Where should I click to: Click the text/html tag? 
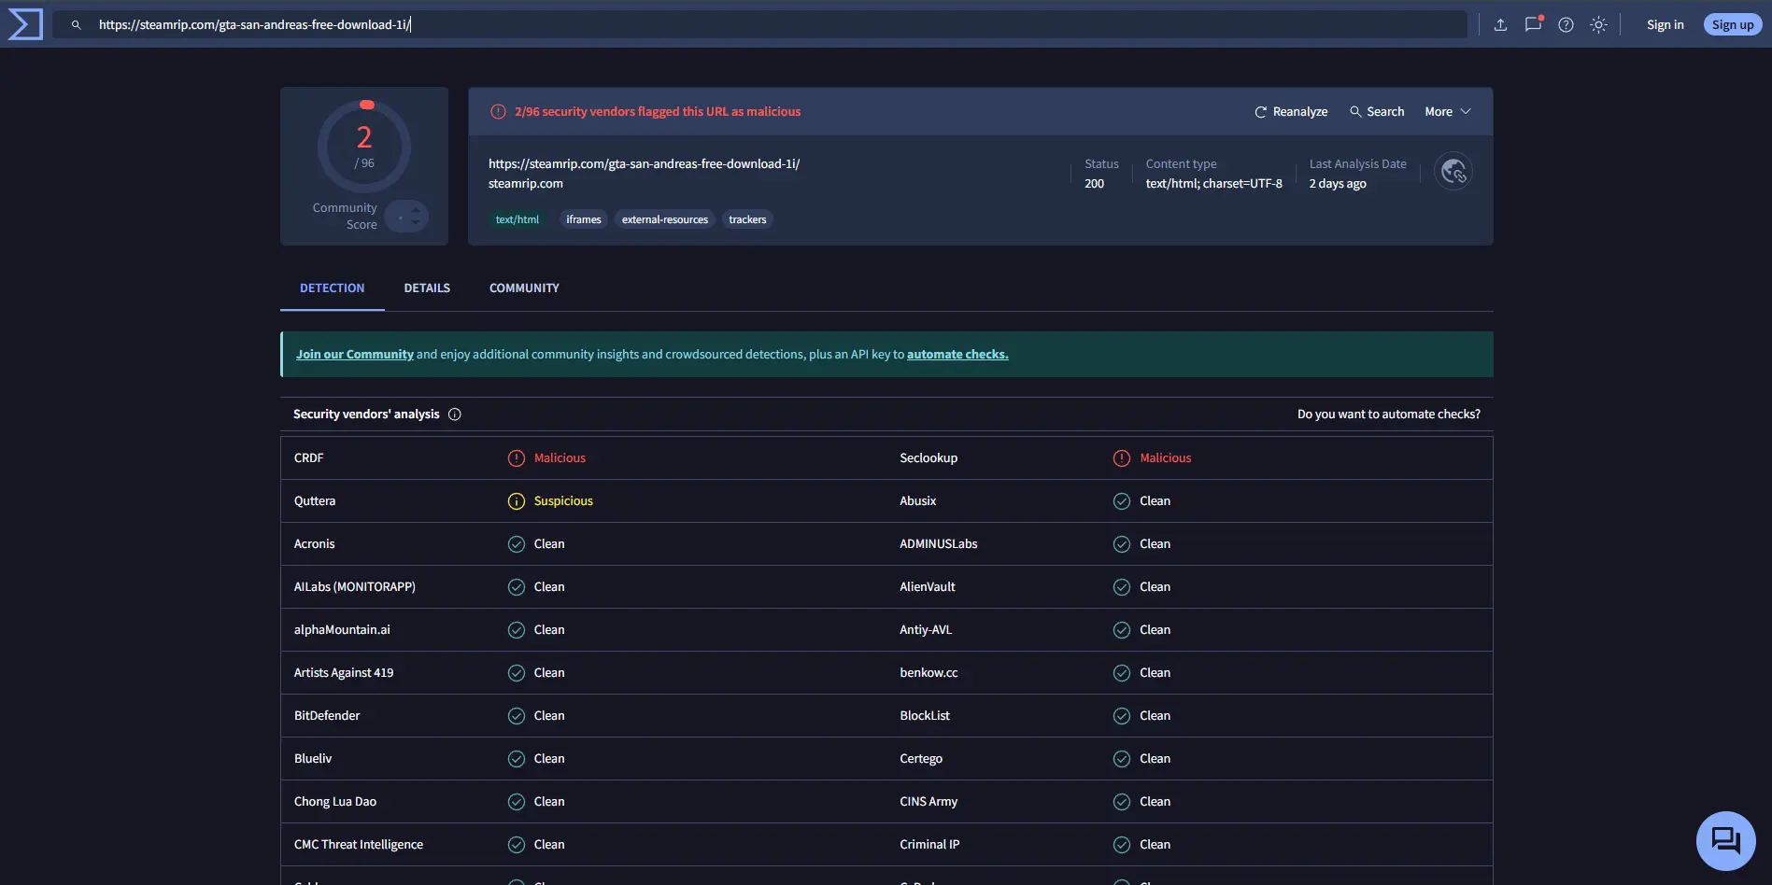click(517, 220)
